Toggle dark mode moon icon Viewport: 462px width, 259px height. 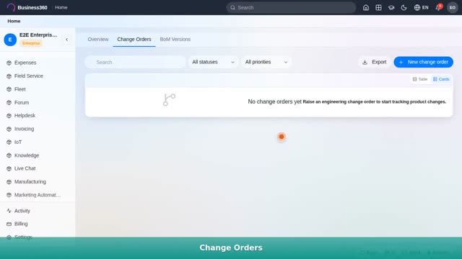coord(404,8)
